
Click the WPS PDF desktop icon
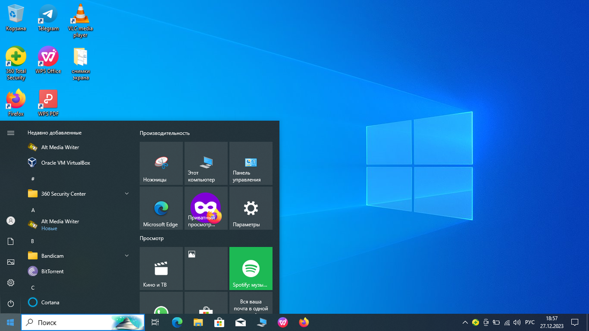(x=48, y=102)
